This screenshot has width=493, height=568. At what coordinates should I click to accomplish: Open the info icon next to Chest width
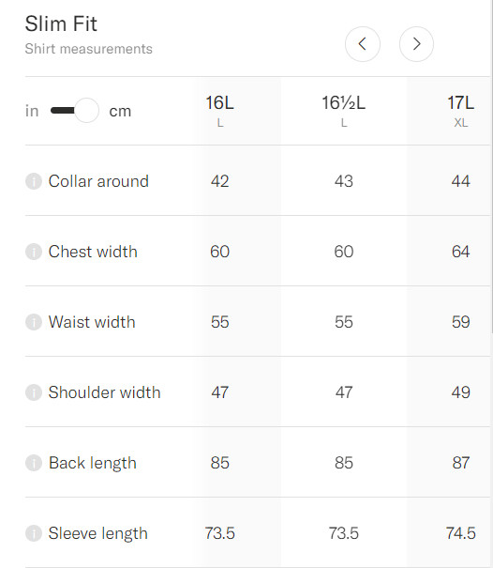(x=34, y=252)
